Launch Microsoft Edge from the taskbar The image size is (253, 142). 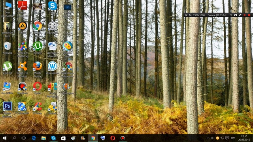point(34,138)
